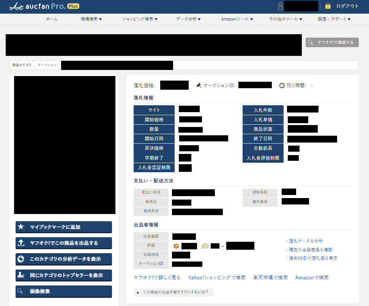Expand the その他のツール dropdown menu
The width and height of the screenshot is (369, 306).
point(286,19)
